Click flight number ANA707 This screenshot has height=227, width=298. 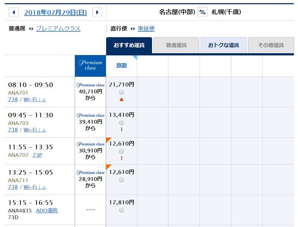pyautogui.click(x=18, y=155)
